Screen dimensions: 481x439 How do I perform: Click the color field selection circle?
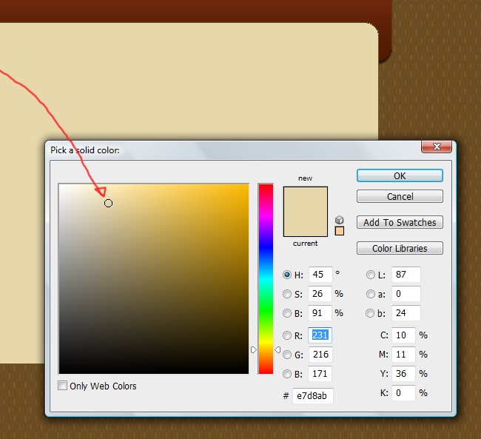click(x=108, y=203)
